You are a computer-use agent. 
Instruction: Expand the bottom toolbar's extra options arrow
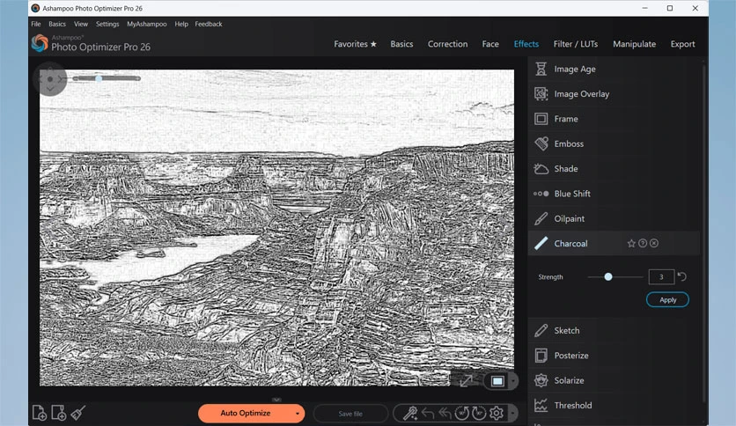tap(512, 414)
